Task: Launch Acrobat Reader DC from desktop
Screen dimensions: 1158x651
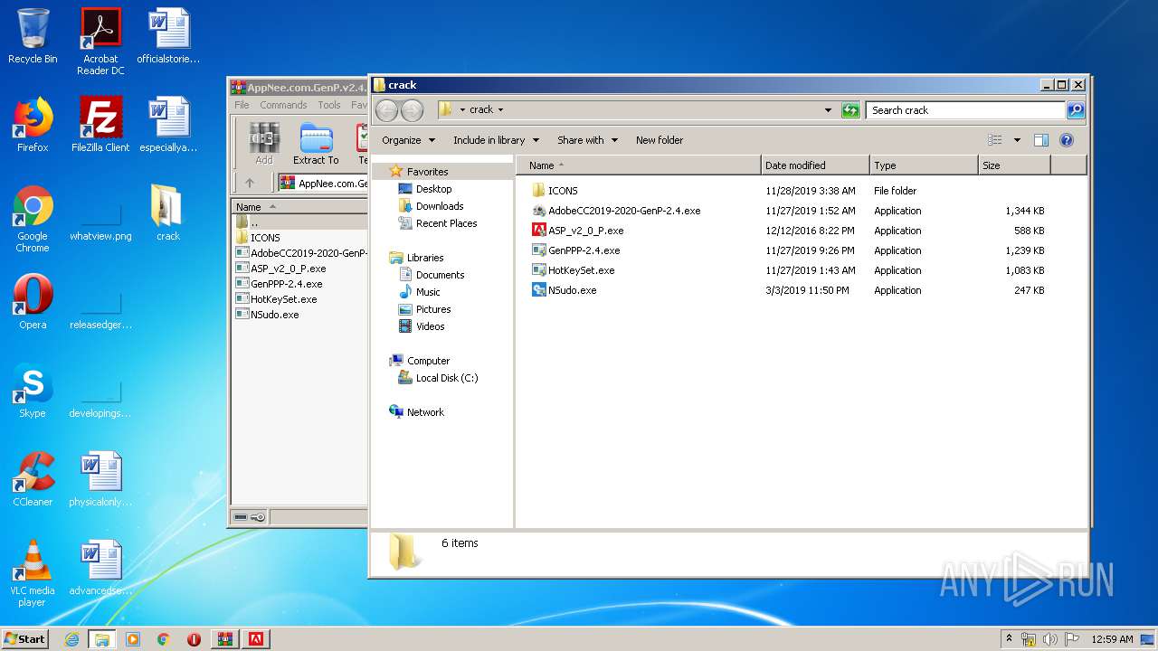Action: (x=100, y=41)
